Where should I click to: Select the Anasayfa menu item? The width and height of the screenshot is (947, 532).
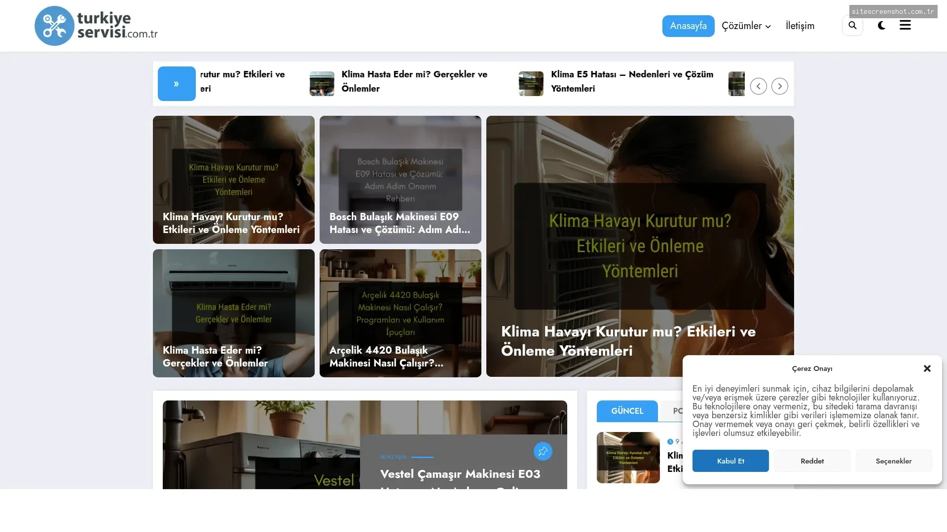pos(688,26)
